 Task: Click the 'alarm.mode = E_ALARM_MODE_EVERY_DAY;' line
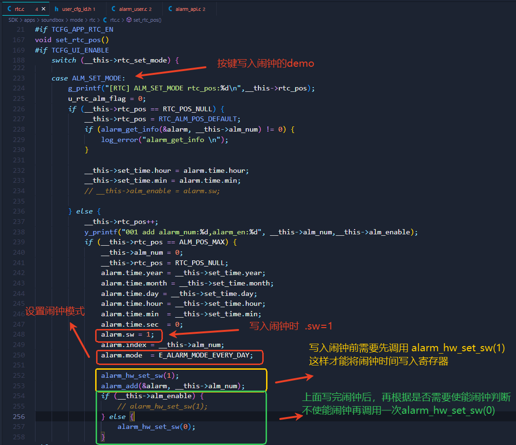pyautogui.click(x=177, y=356)
